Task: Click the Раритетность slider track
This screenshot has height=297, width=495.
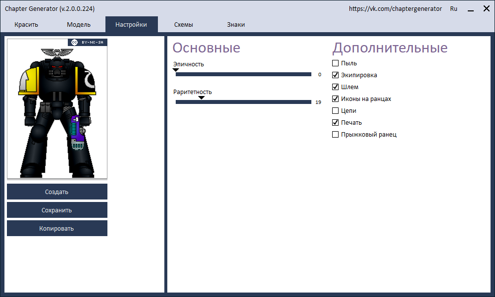Action: tap(244, 102)
